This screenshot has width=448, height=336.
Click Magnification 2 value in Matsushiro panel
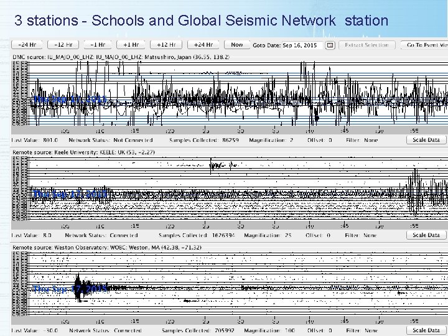click(x=291, y=140)
